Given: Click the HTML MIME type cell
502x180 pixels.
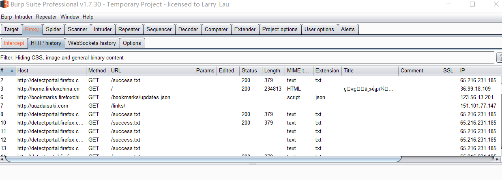Looking at the screenshot, I should click(x=294, y=89).
